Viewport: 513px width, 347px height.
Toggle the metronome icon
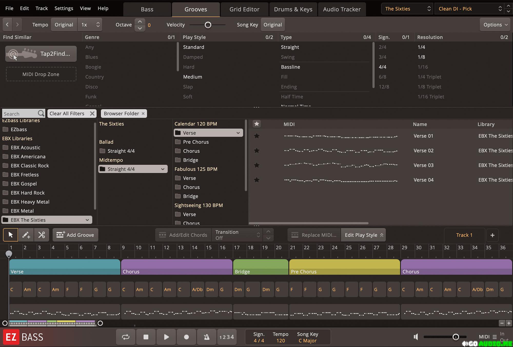tap(207, 337)
